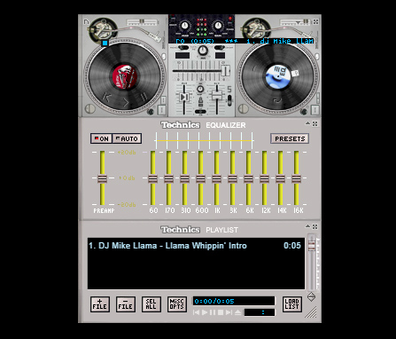The width and height of the screenshot is (396, 339).
Task: Click the left turntable's pitch slider
Action: pyautogui.click(x=142, y=22)
